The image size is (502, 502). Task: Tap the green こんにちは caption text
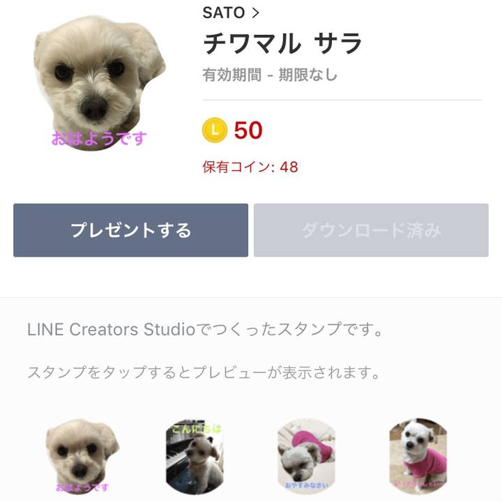pos(196,429)
